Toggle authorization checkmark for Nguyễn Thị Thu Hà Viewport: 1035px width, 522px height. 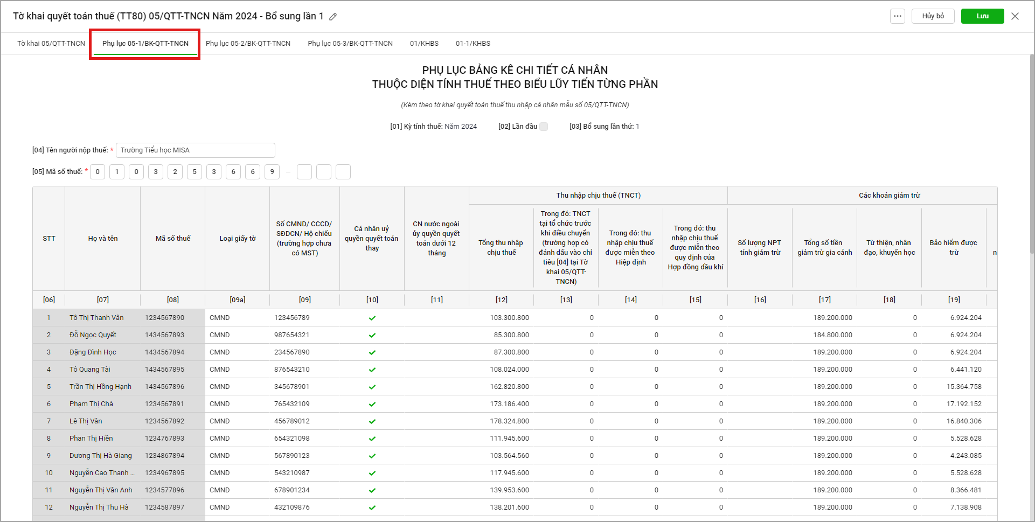point(372,507)
